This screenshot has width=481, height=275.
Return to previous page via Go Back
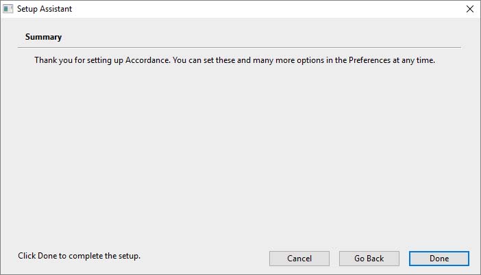coord(369,259)
